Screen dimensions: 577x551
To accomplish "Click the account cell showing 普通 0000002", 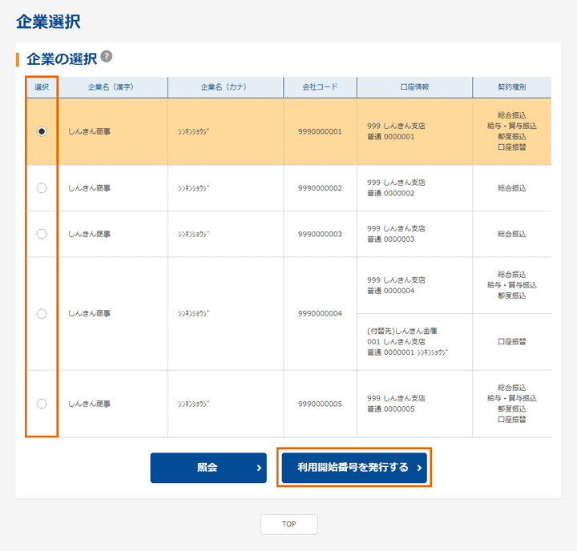I will pos(414,188).
